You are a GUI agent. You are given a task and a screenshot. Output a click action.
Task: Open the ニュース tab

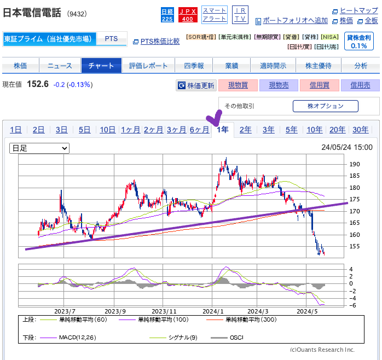click(x=60, y=66)
